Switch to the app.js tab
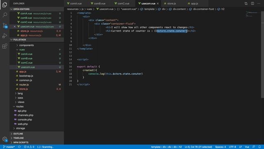This screenshot has height=149, width=264. (194, 4)
